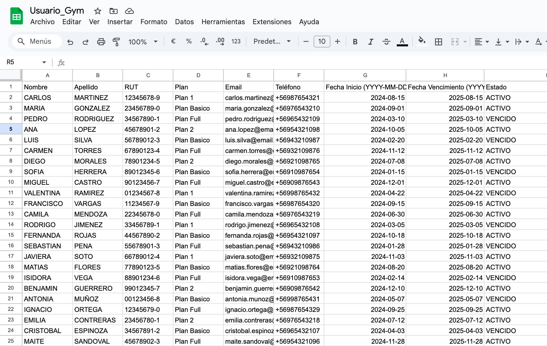Click the font size input field

pos(322,41)
